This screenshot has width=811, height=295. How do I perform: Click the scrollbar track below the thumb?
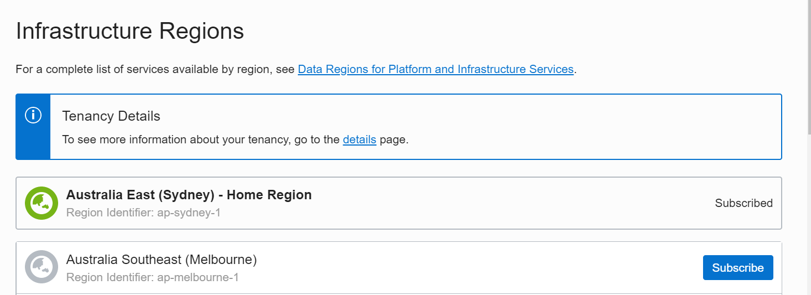pos(808,216)
